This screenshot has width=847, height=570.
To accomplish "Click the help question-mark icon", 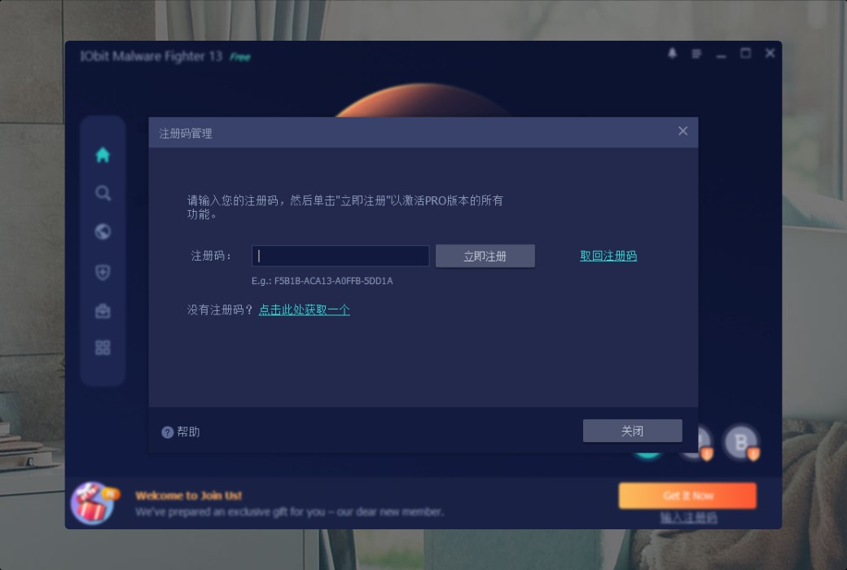I will coord(169,432).
